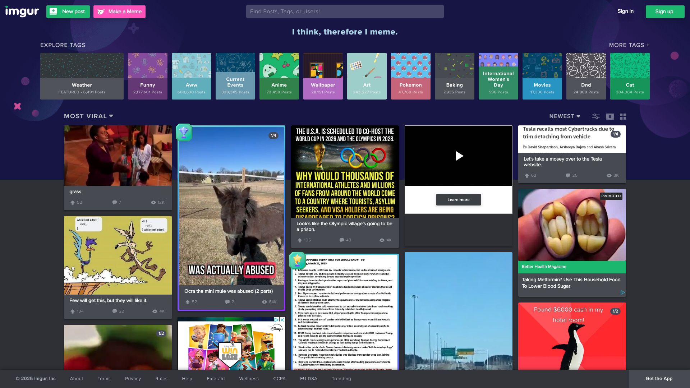This screenshot has width=690, height=388.
Task: Click the Imgur logo
Action: 22,11
